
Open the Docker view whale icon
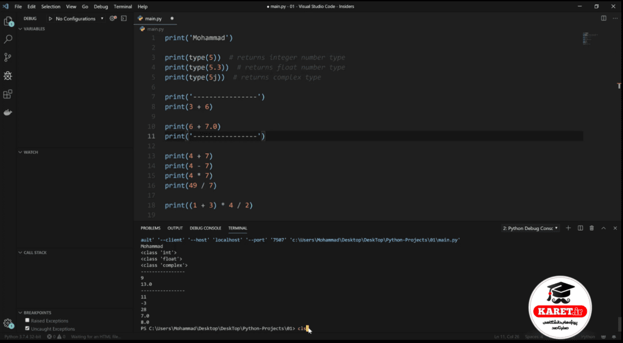point(8,113)
